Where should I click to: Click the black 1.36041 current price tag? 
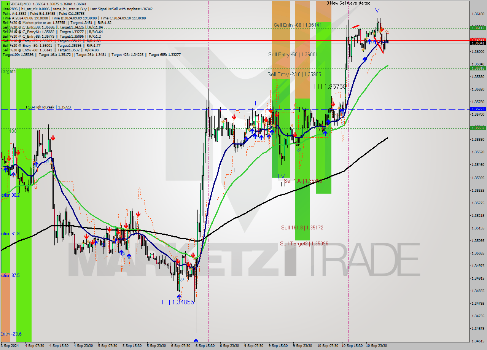[478, 43]
